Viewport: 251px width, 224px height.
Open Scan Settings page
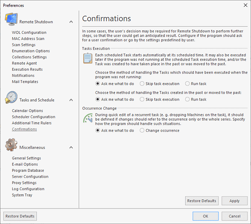(24, 45)
